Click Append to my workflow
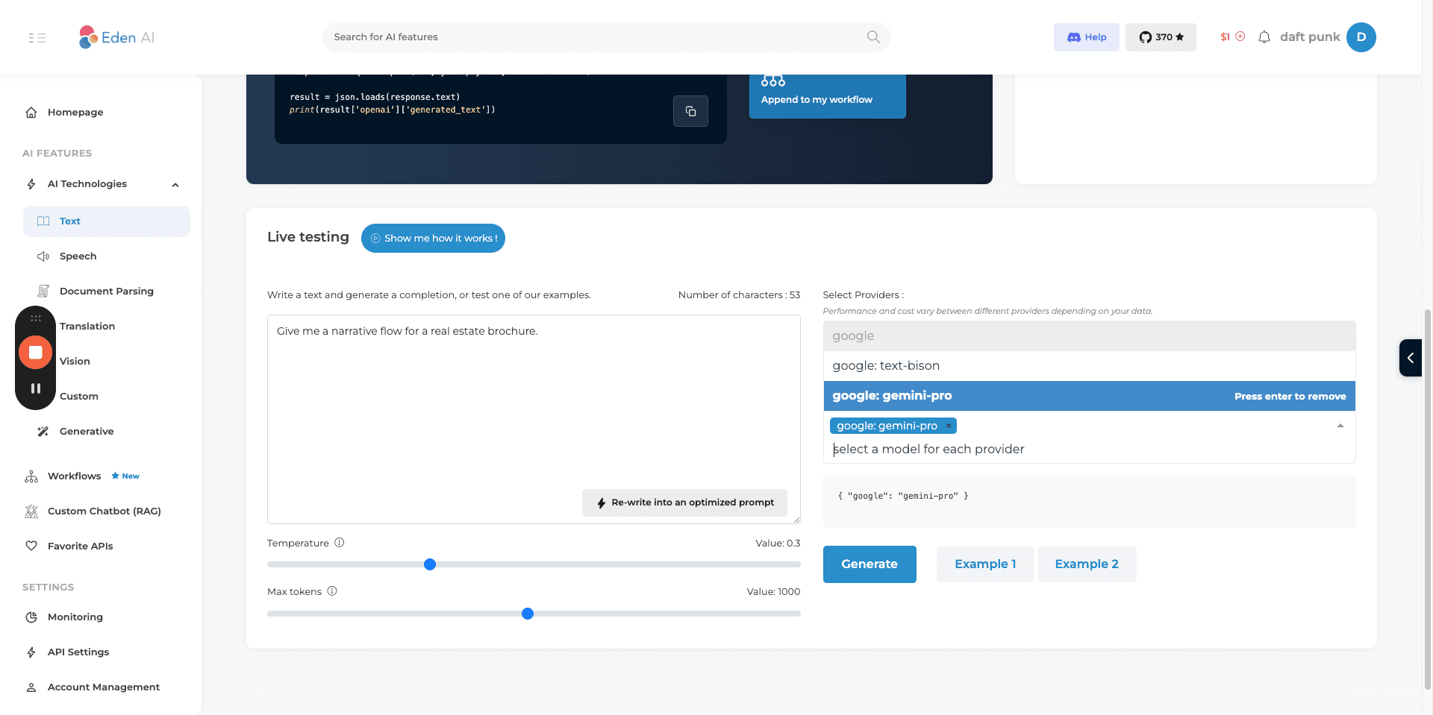Viewport: 1433px width, 715px height. pyautogui.click(x=827, y=96)
